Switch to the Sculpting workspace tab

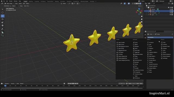coord(37,1)
